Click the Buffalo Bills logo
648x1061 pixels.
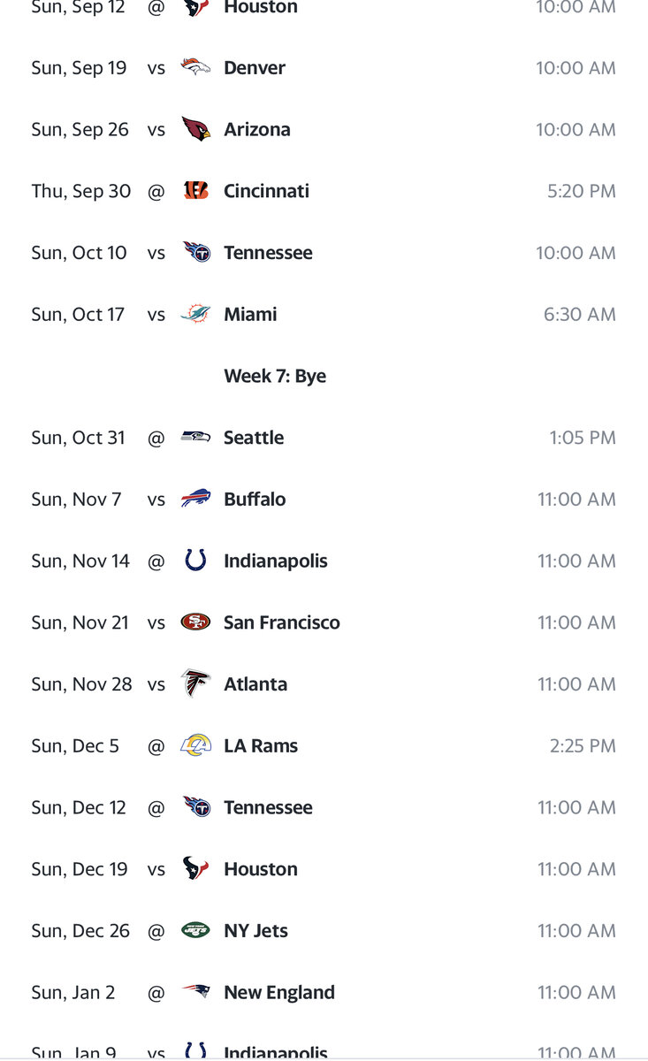click(x=195, y=499)
